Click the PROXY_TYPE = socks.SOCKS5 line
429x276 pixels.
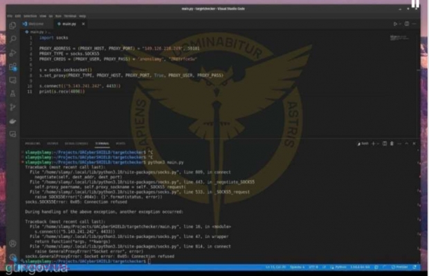pyautogui.click(x=69, y=54)
